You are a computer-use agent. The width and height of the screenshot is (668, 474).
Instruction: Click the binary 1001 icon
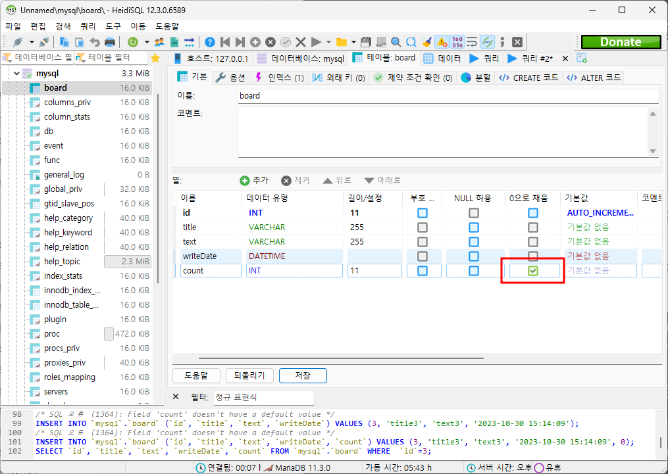(457, 42)
